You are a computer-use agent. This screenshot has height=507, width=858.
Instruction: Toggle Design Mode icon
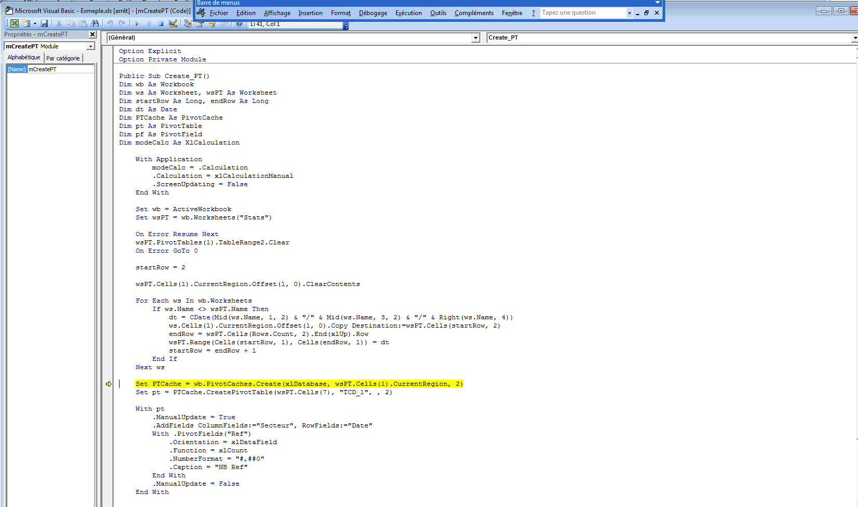[x=173, y=23]
